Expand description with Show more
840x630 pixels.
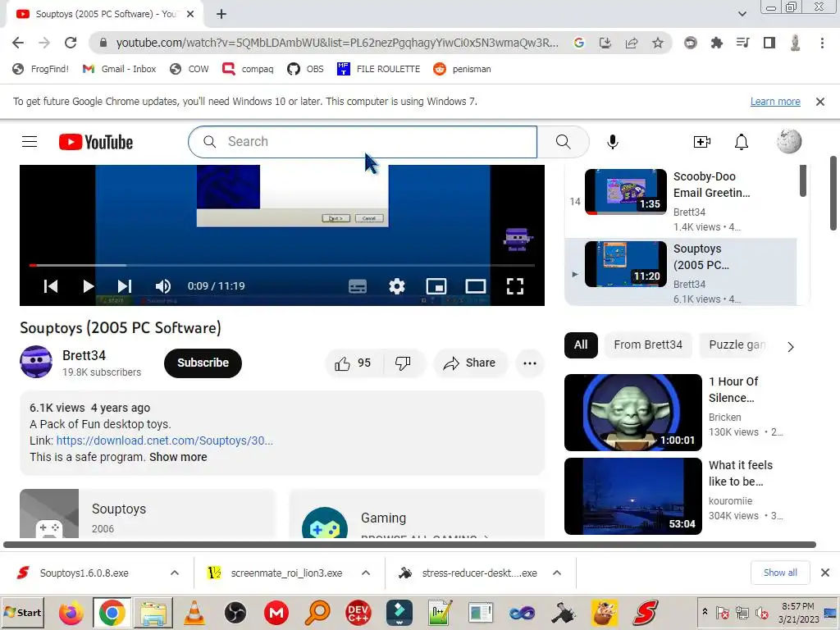pos(178,458)
